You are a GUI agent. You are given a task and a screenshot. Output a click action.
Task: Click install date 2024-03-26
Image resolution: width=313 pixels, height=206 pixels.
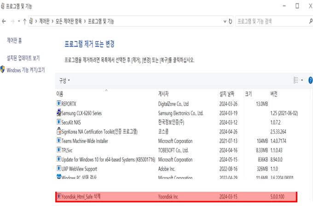point(228,104)
